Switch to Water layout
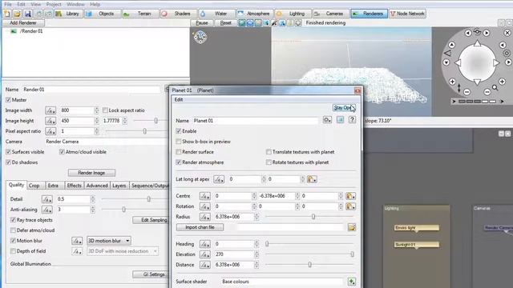Screen dimensions: 513x288 [216, 14]
